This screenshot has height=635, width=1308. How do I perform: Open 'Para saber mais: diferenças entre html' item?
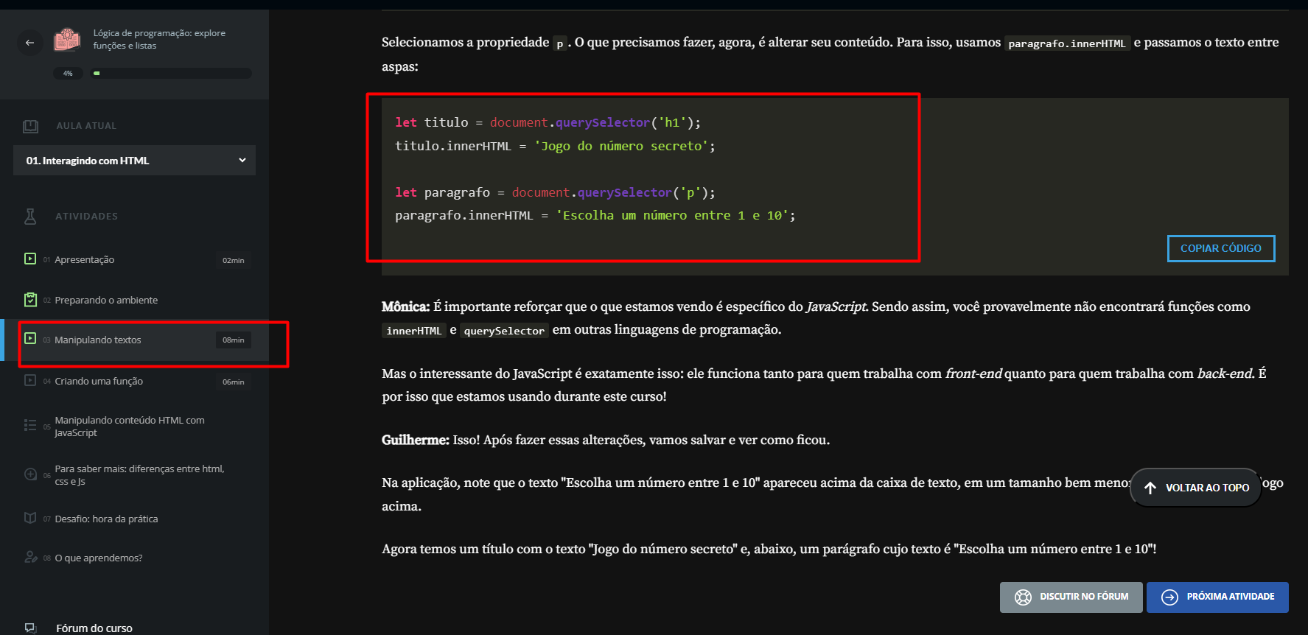click(140, 474)
